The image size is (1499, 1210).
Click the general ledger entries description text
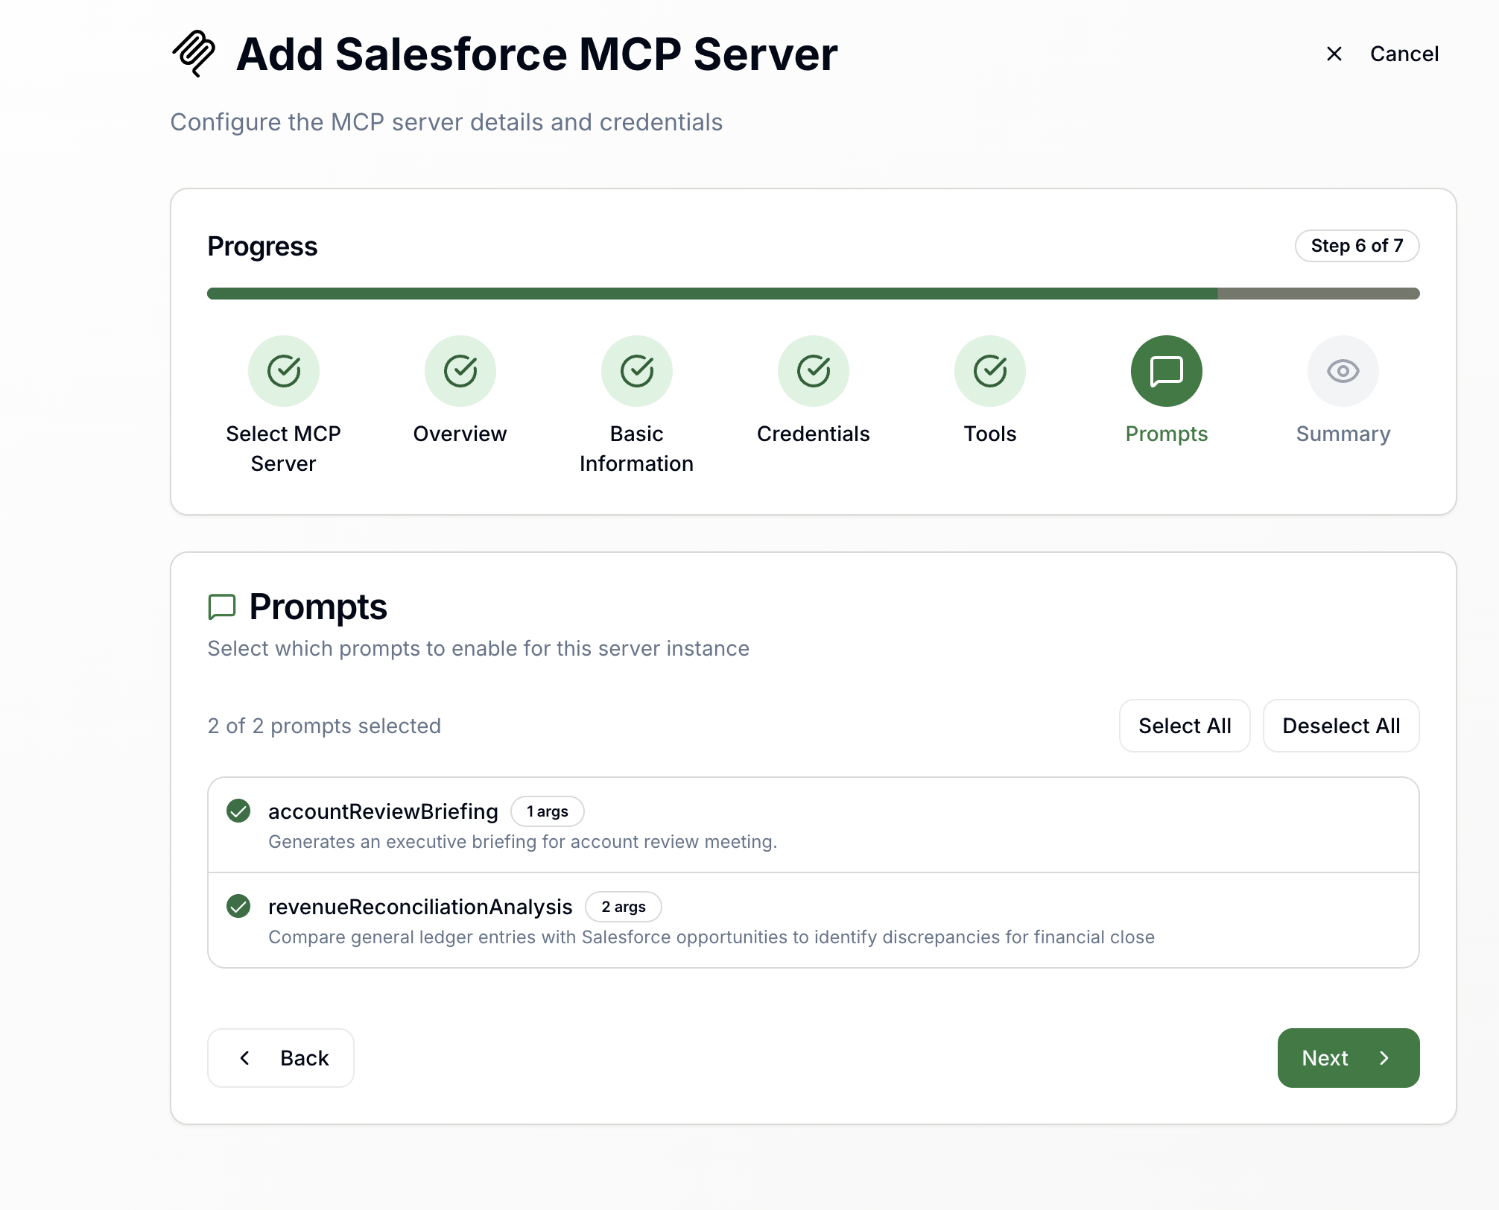(x=712, y=937)
